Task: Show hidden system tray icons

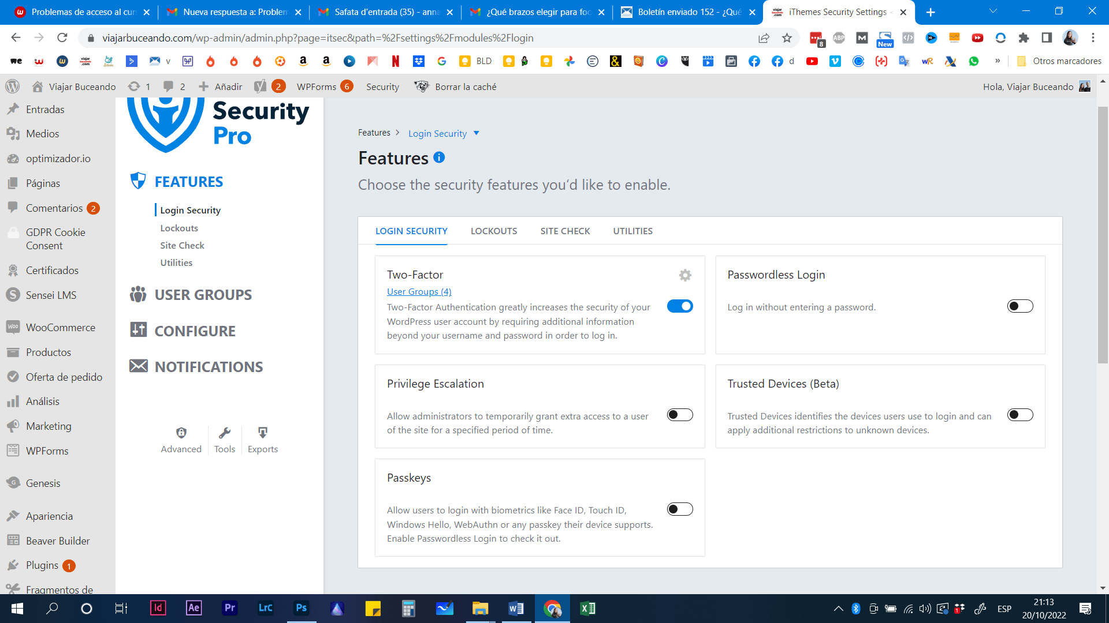Action: click(838, 609)
